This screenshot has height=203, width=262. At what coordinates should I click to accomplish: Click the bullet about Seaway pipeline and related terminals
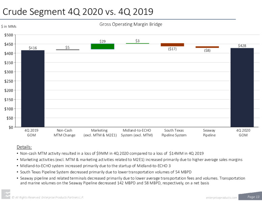(131, 181)
